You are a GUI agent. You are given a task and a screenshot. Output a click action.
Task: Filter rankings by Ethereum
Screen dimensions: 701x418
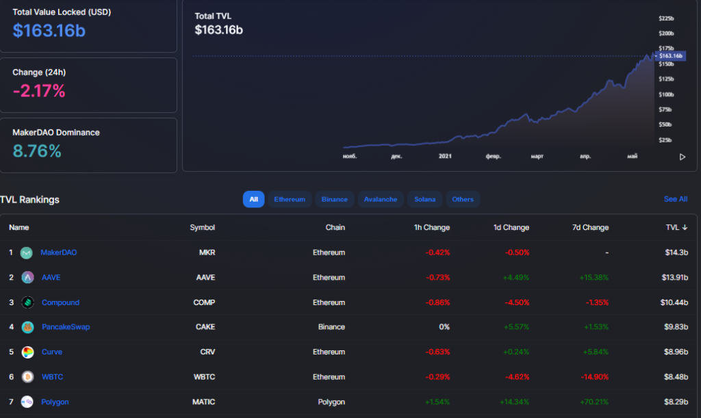[x=290, y=199]
